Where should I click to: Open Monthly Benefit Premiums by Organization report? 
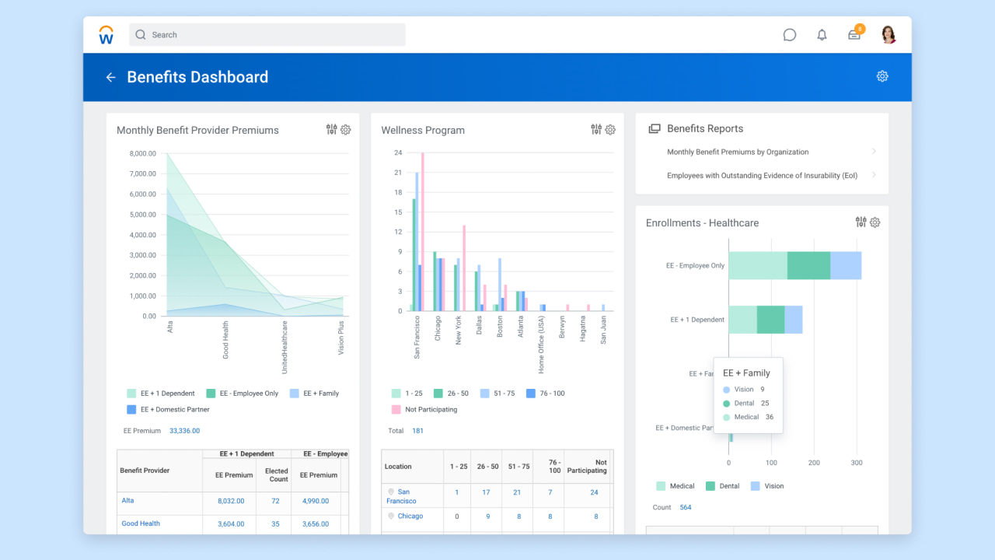738,152
